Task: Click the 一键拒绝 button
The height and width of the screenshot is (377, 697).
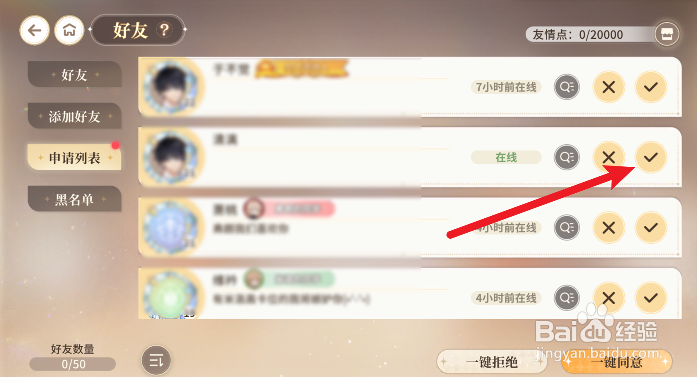Action: (x=492, y=362)
